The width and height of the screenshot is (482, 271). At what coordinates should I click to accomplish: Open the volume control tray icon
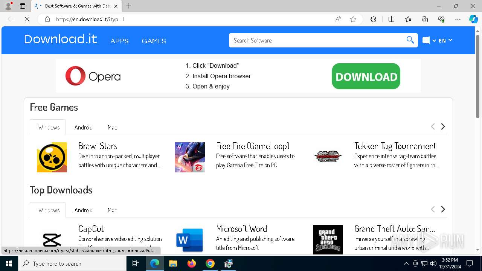(433, 263)
